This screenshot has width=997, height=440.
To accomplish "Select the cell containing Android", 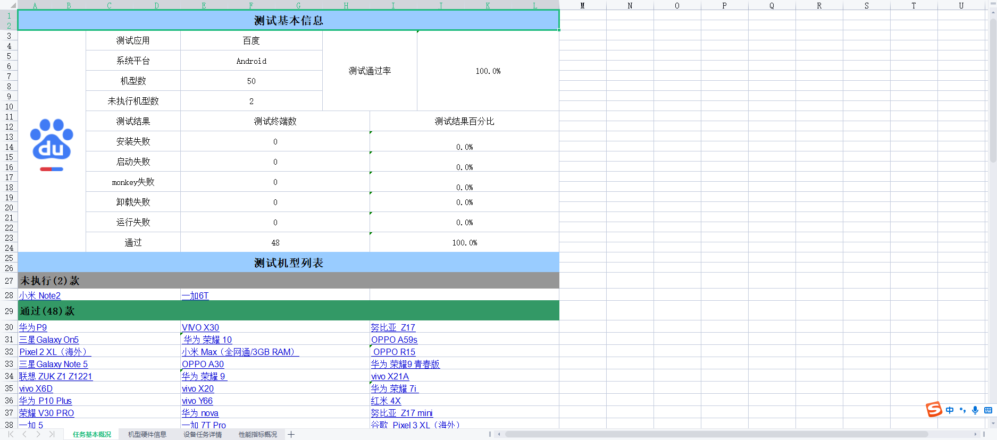I will (x=252, y=61).
